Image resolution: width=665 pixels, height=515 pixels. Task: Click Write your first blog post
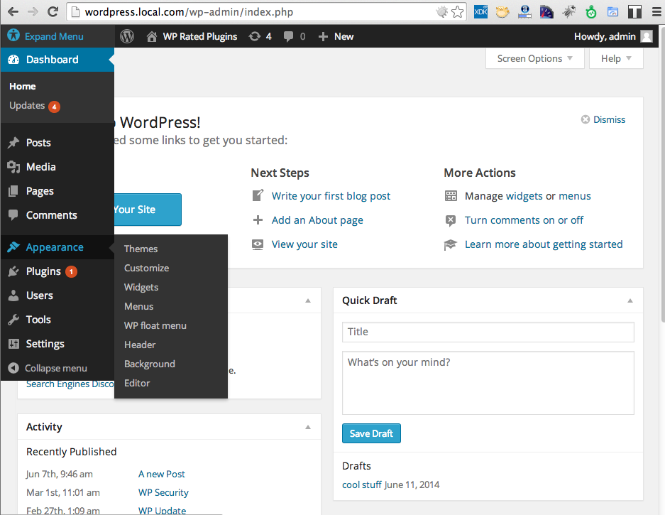click(331, 196)
